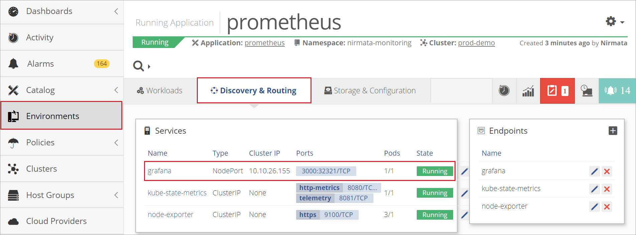The width and height of the screenshot is (636, 235).
Task: Switch to the Workloads tab
Action: pyautogui.click(x=160, y=91)
